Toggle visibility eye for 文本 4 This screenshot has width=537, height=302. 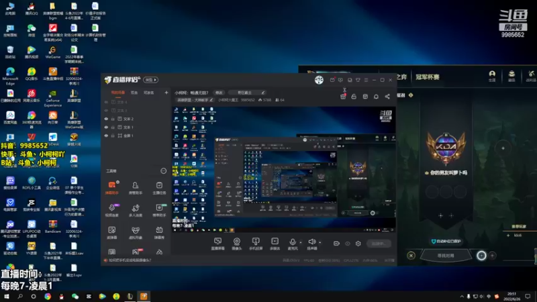point(106,102)
